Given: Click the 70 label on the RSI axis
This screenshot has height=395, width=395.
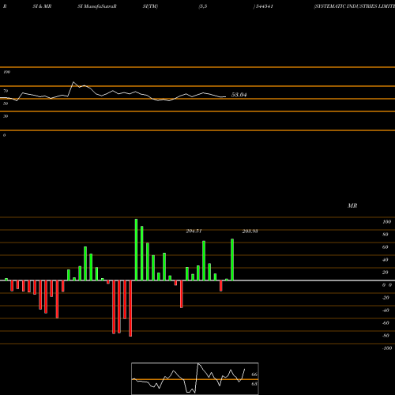Looking at the screenshot, I should [6, 91].
